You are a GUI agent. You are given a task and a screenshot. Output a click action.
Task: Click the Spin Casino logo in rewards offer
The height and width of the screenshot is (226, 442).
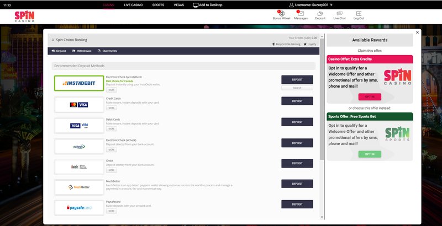397,77
